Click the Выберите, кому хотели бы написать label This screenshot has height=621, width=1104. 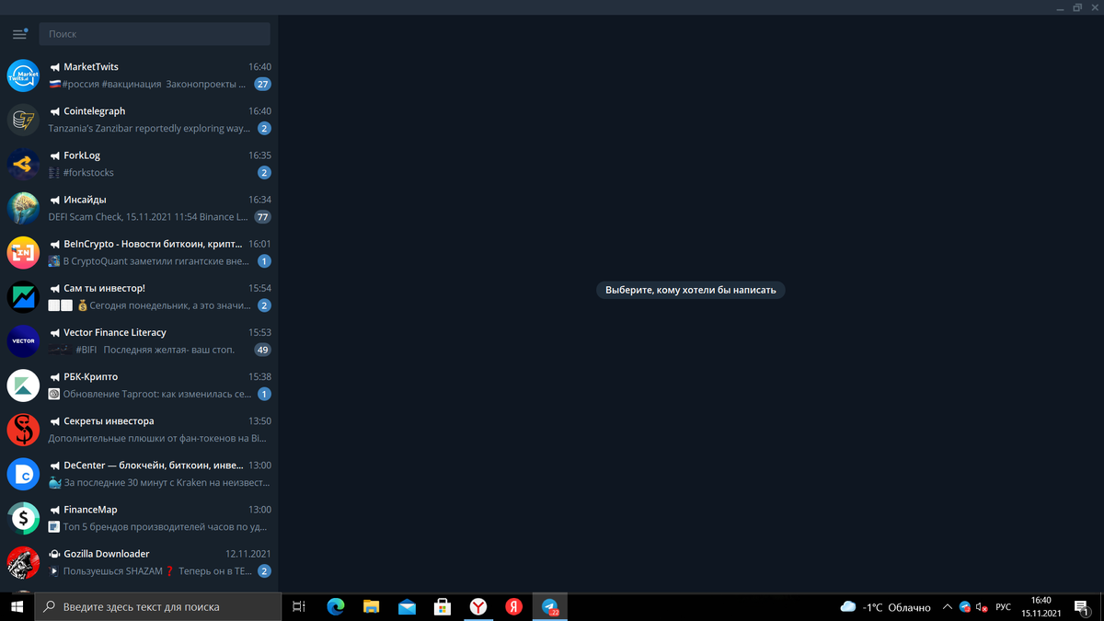point(691,290)
